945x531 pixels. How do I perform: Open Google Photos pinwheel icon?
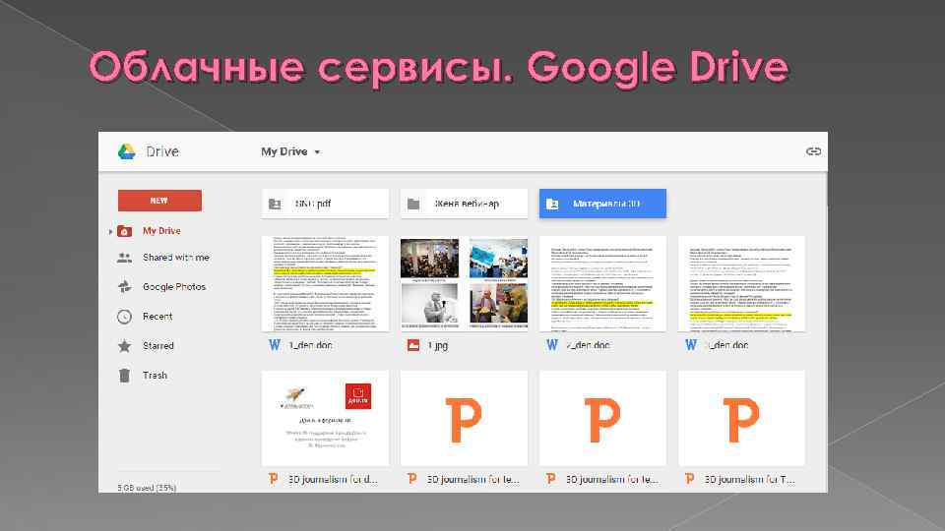point(125,286)
